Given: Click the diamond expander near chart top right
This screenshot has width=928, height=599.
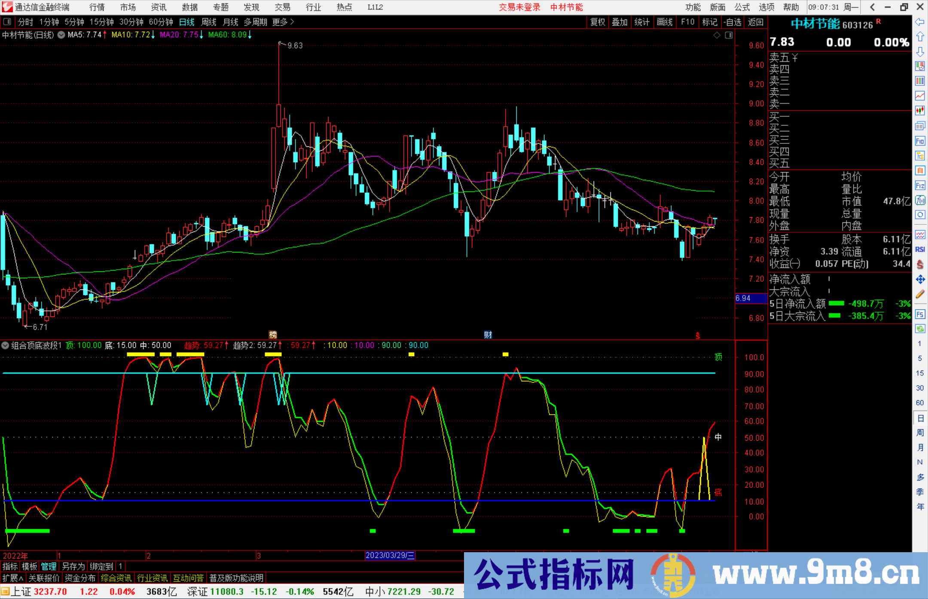Looking at the screenshot, I should (717, 35).
